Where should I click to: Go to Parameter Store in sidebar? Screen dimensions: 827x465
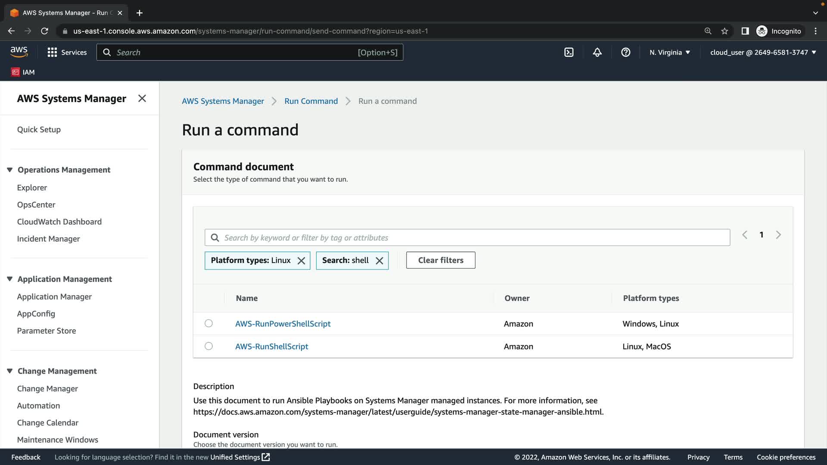pyautogui.click(x=47, y=331)
